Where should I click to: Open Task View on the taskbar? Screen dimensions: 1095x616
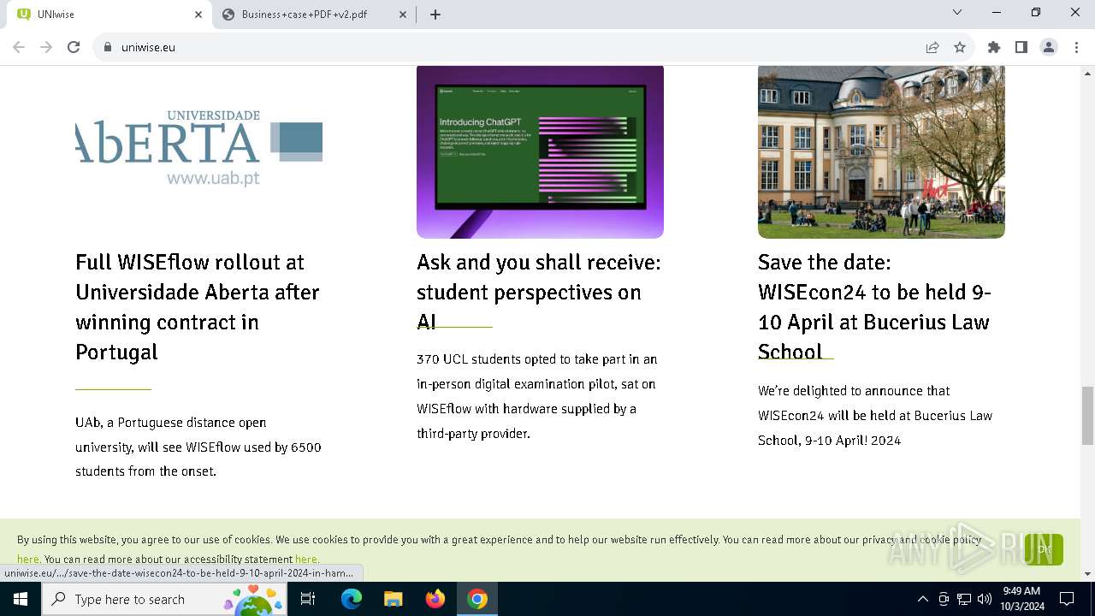click(x=308, y=599)
